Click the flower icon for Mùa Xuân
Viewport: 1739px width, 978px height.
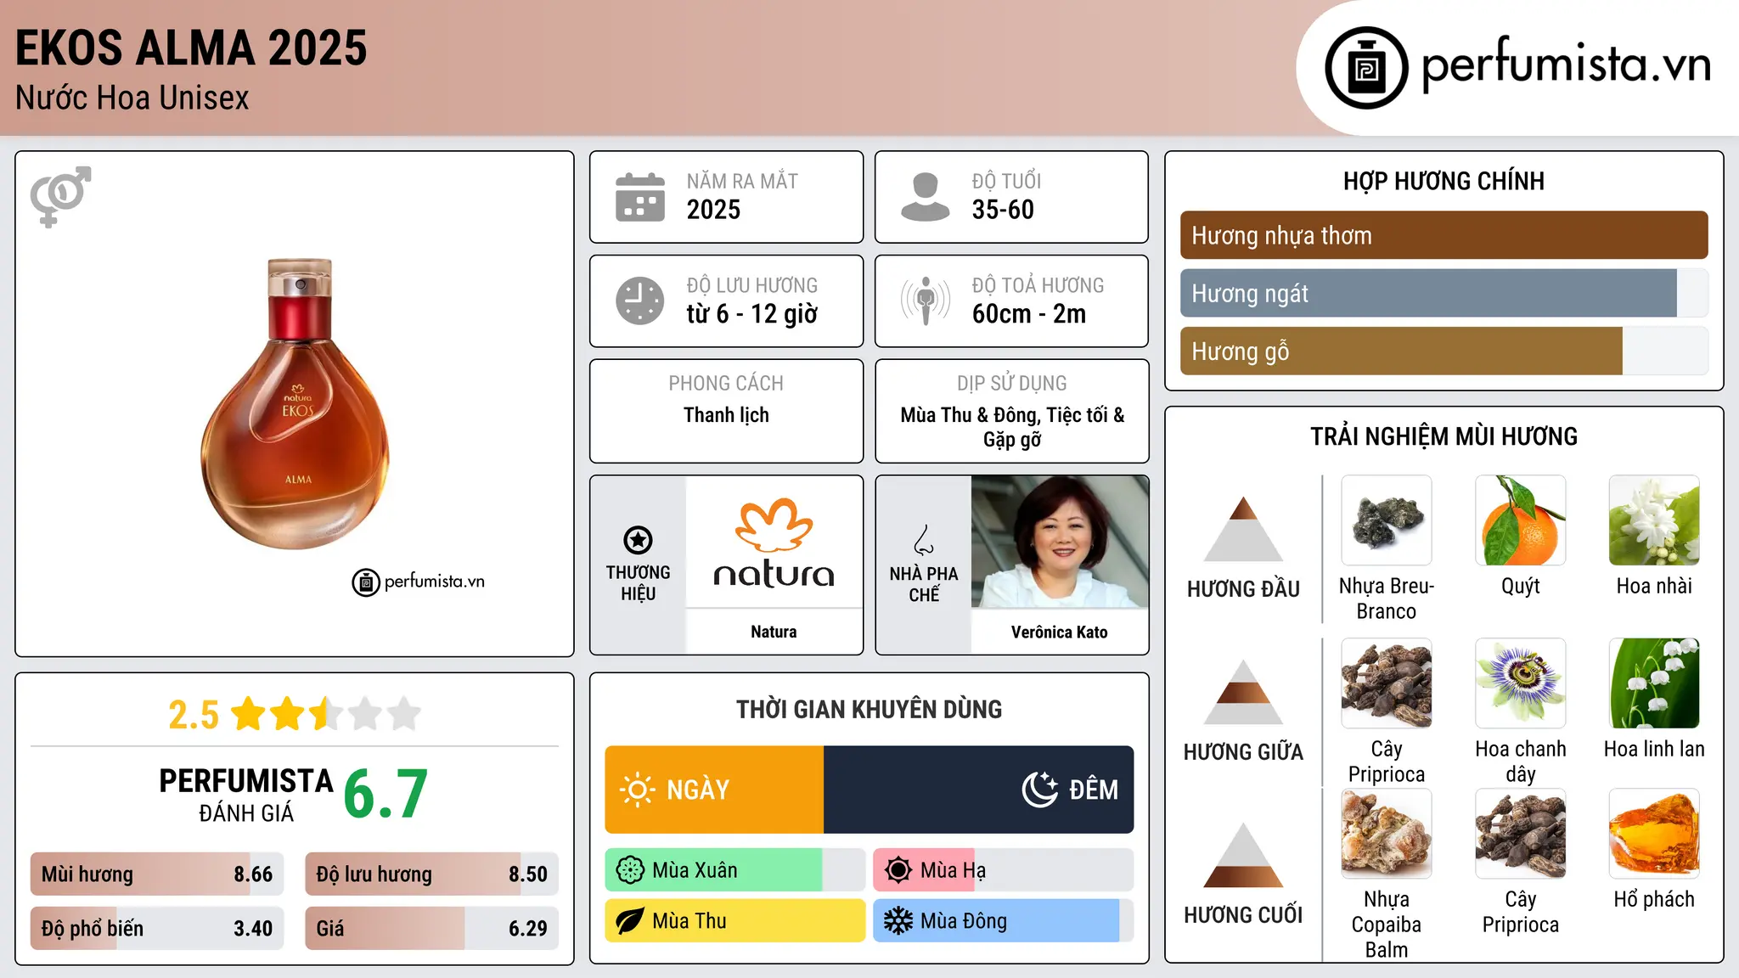[630, 870]
